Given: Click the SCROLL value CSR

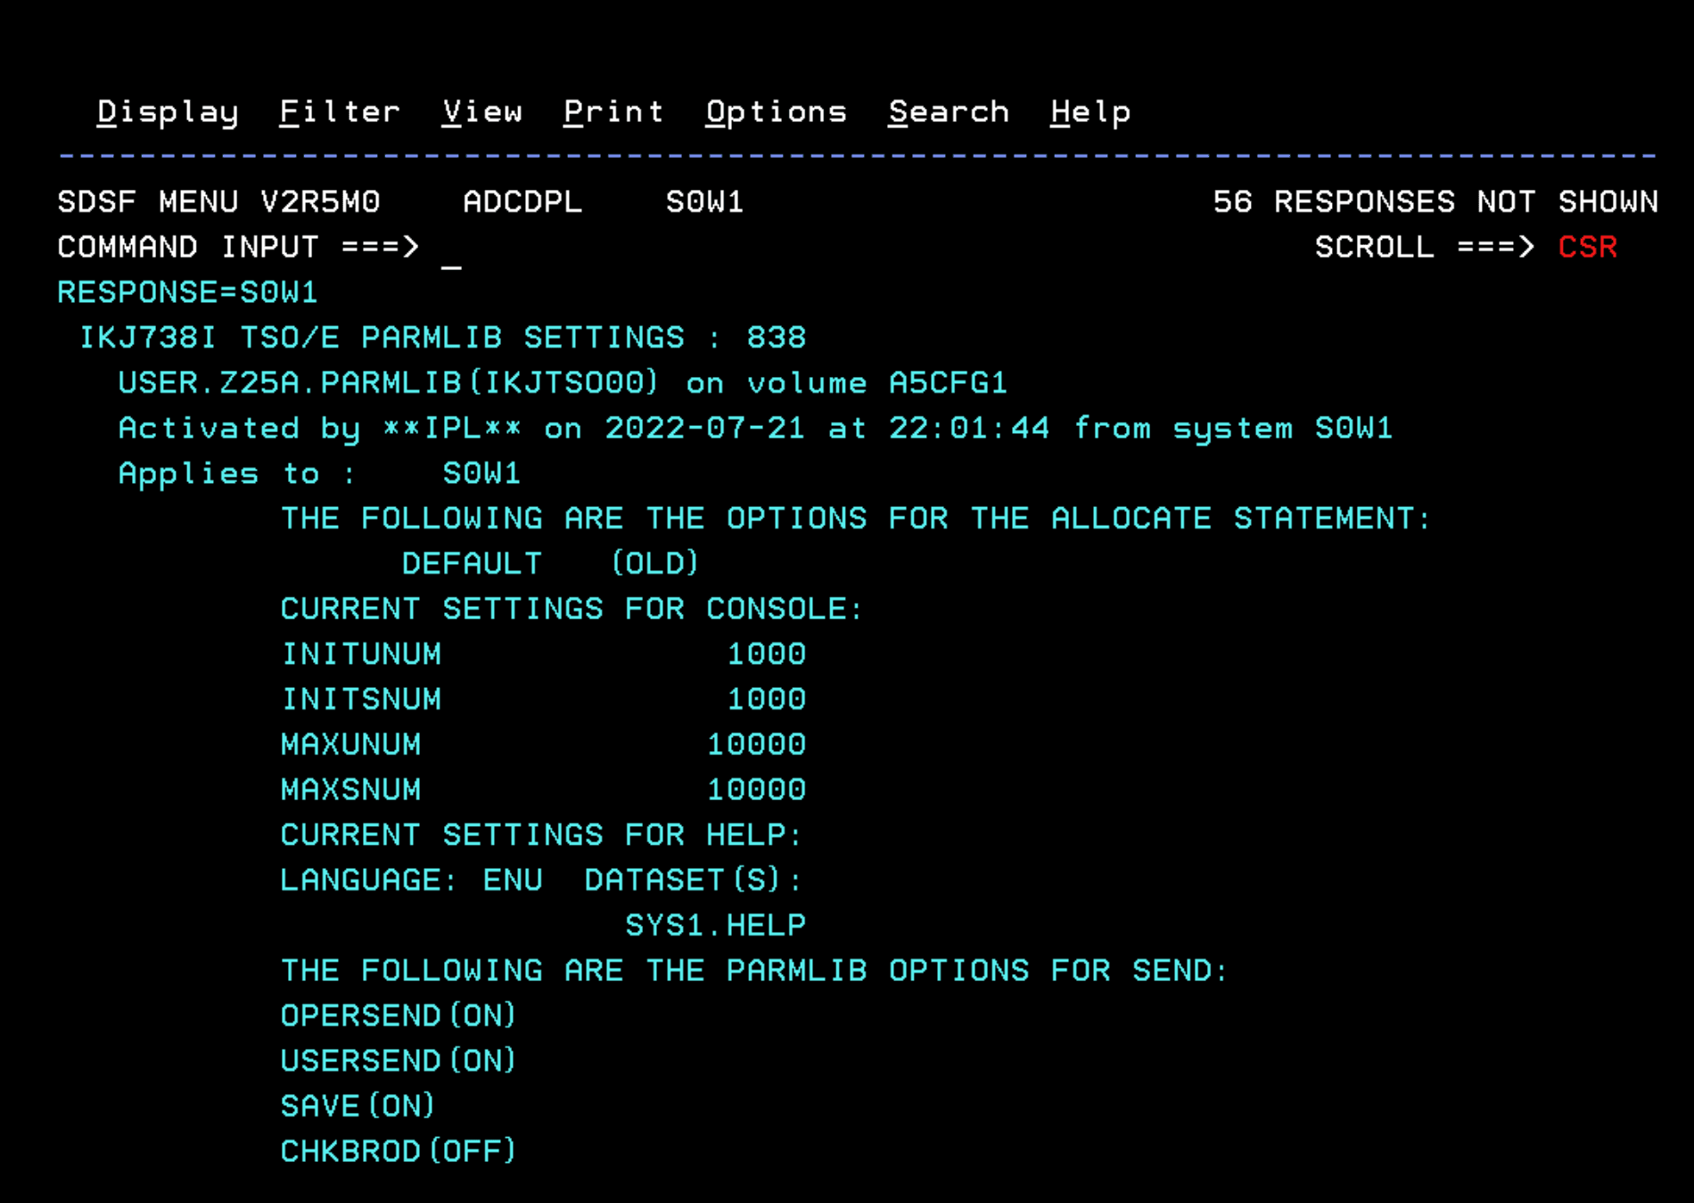Looking at the screenshot, I should pyautogui.click(x=1588, y=247).
